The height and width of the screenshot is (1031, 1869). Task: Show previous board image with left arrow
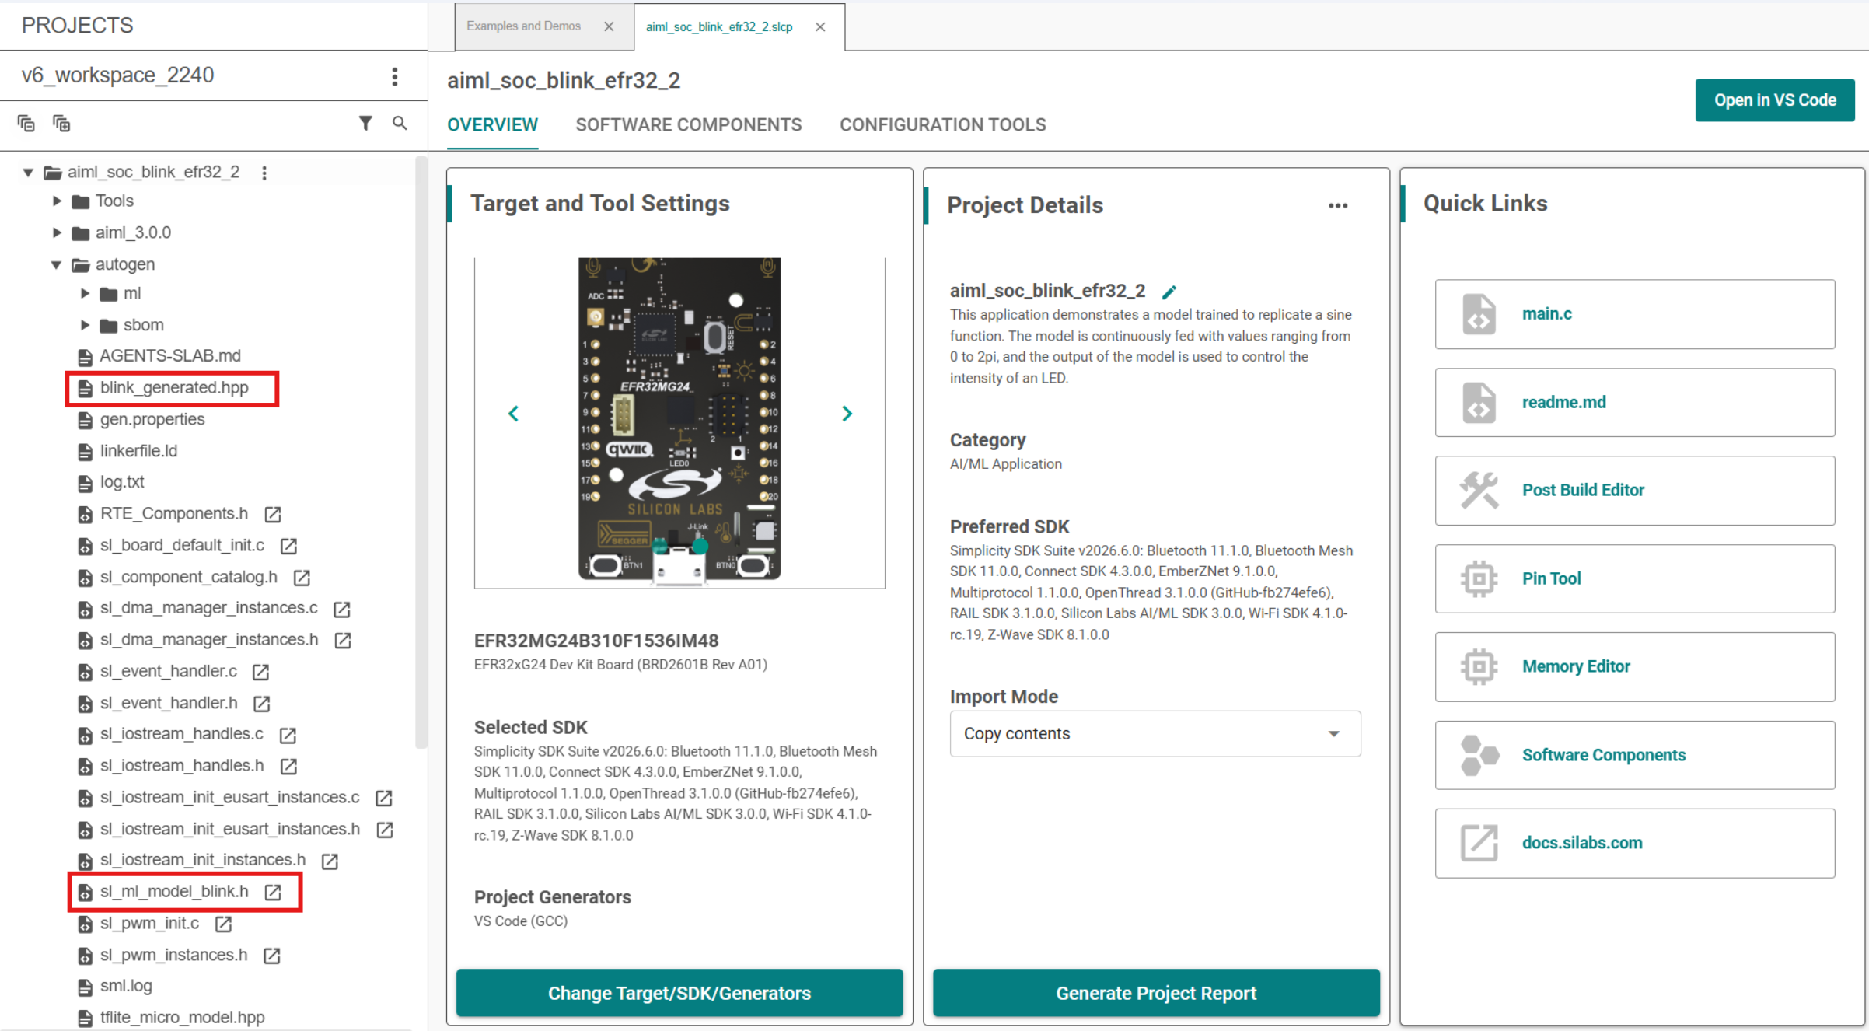click(513, 414)
